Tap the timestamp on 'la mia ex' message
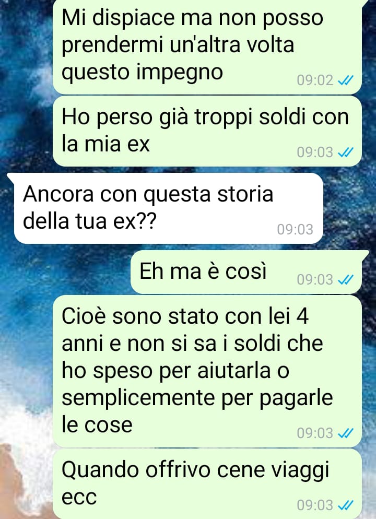The width and height of the screenshot is (376, 519). tap(315, 152)
